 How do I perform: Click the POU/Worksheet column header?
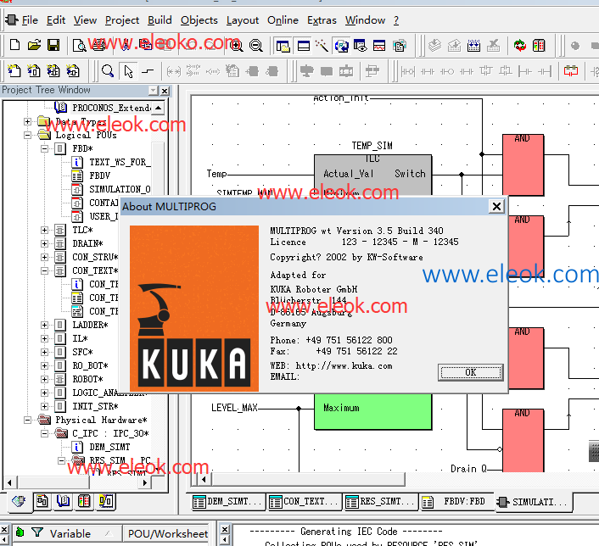coord(168,533)
